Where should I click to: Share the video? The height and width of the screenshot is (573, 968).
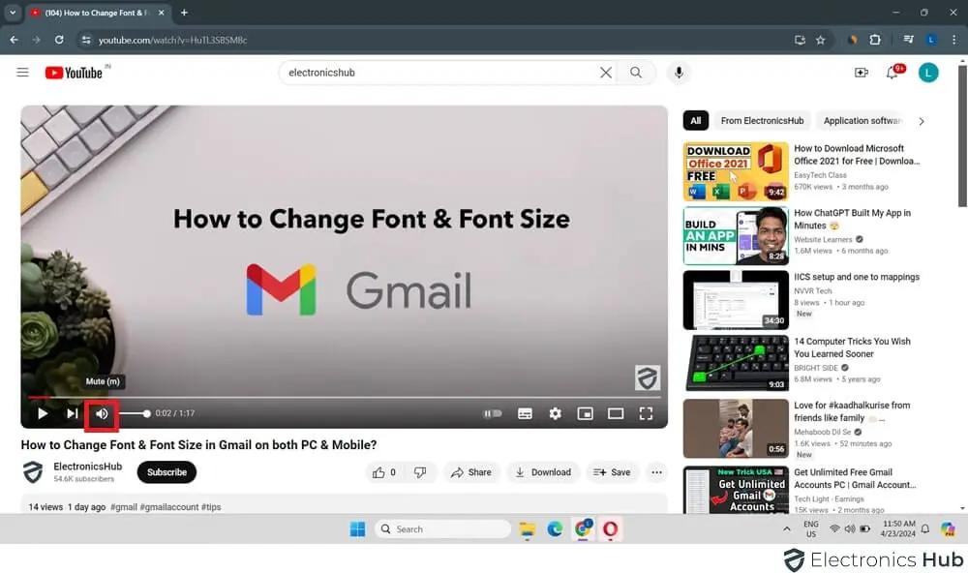pos(471,471)
